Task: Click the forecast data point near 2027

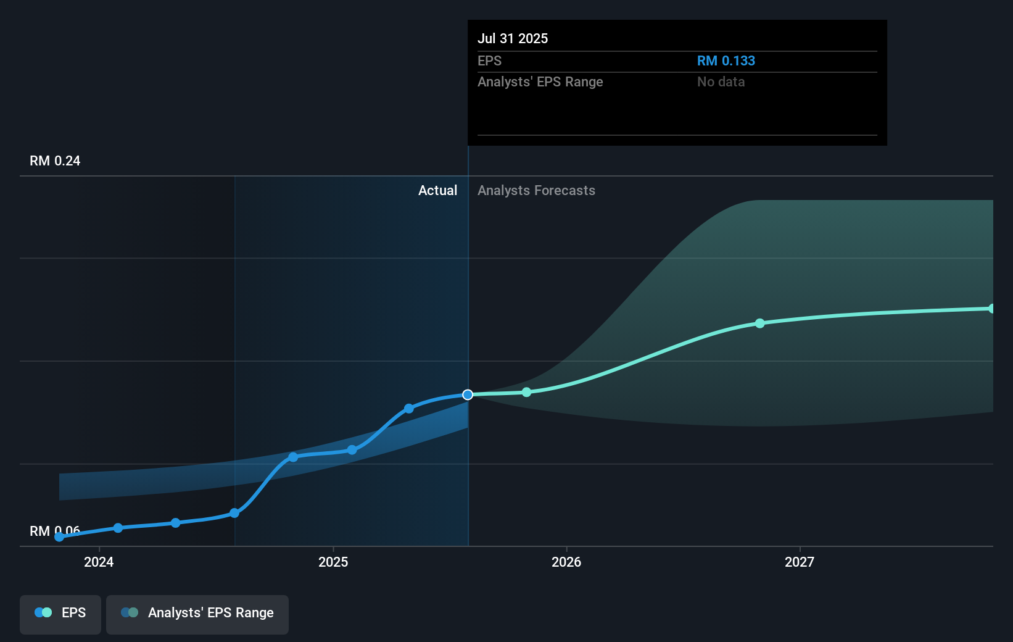Action: (x=759, y=323)
